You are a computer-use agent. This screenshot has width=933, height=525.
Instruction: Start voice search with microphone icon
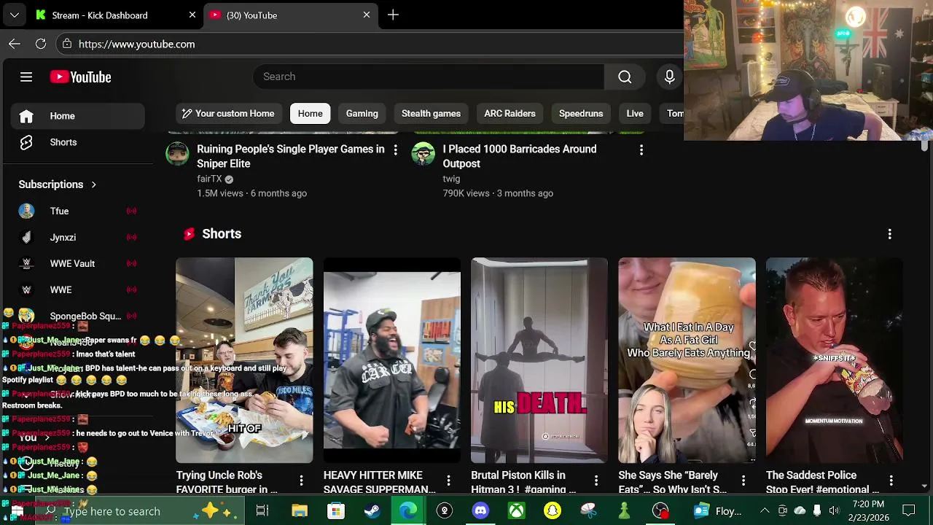[669, 77]
